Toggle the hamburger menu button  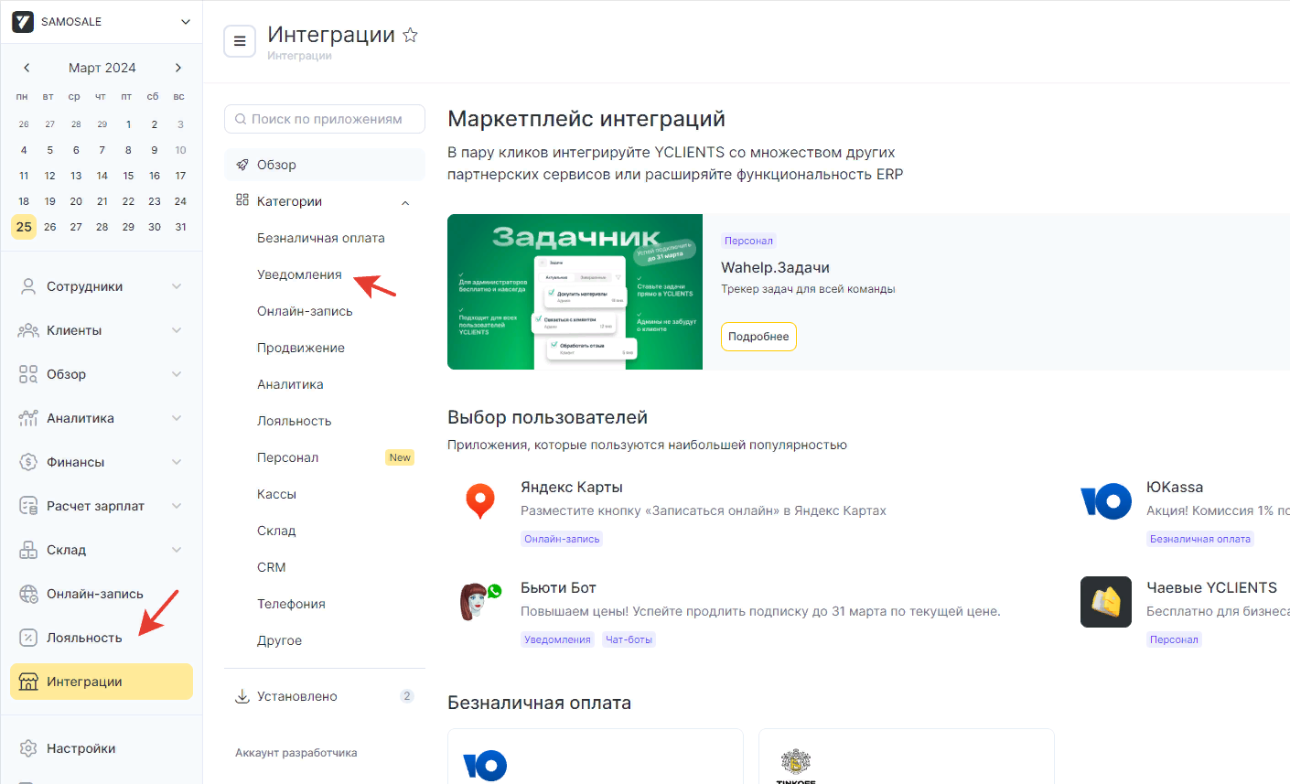tap(240, 41)
